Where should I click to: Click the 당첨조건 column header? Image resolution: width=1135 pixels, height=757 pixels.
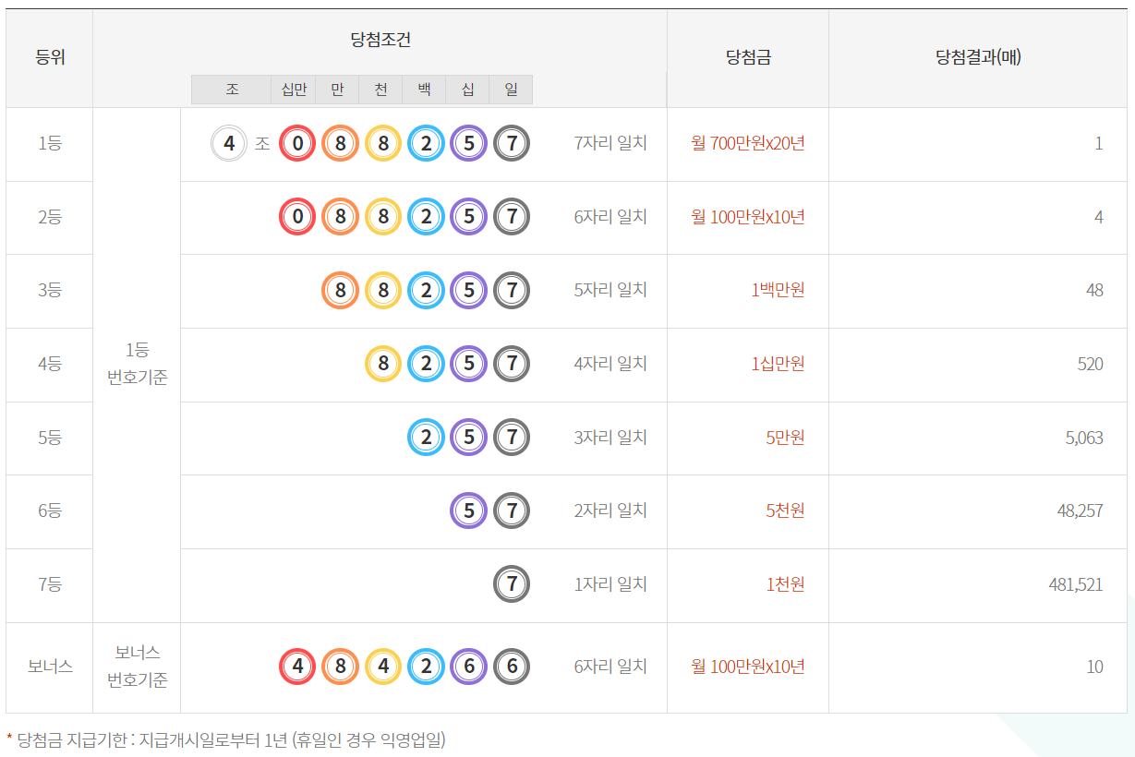click(x=380, y=40)
